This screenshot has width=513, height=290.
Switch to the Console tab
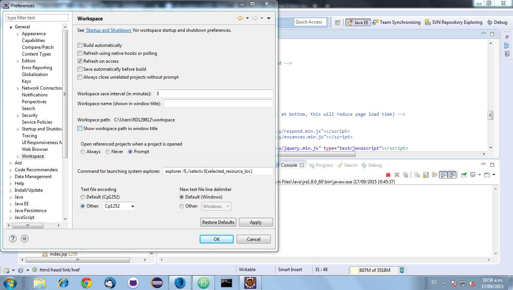289,165
